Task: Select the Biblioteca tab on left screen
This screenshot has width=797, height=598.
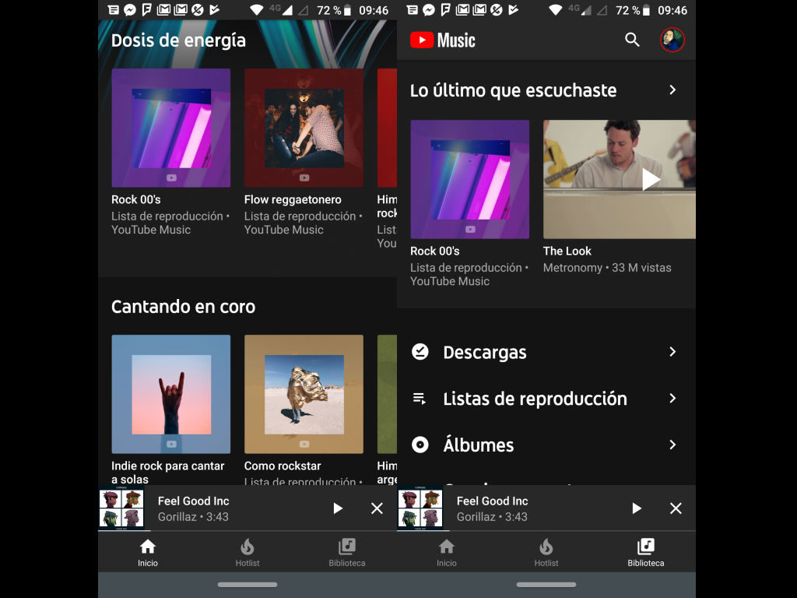Action: pyautogui.click(x=346, y=553)
